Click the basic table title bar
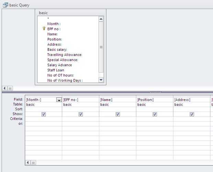Image resolution: width=213 pixels, height=172 pixels. tap(70, 13)
